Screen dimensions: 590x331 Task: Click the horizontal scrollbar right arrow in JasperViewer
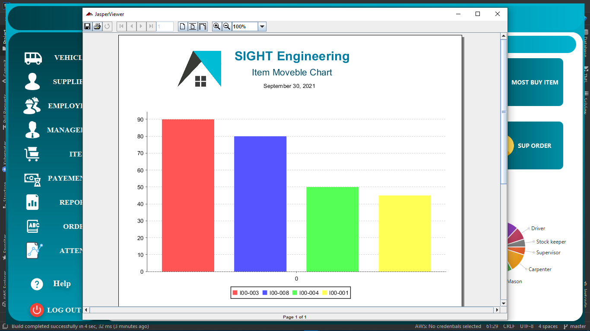point(497,310)
